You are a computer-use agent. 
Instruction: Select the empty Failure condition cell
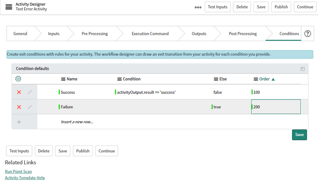pyautogui.click(x=162, y=107)
